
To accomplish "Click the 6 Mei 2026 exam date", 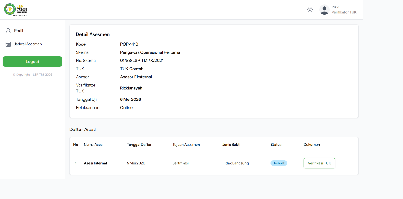I will tap(130, 99).
